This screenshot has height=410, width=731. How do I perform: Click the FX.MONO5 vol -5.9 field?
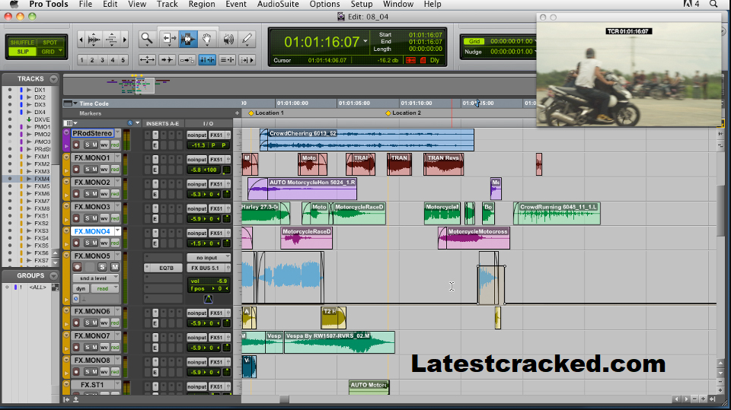coord(209,281)
